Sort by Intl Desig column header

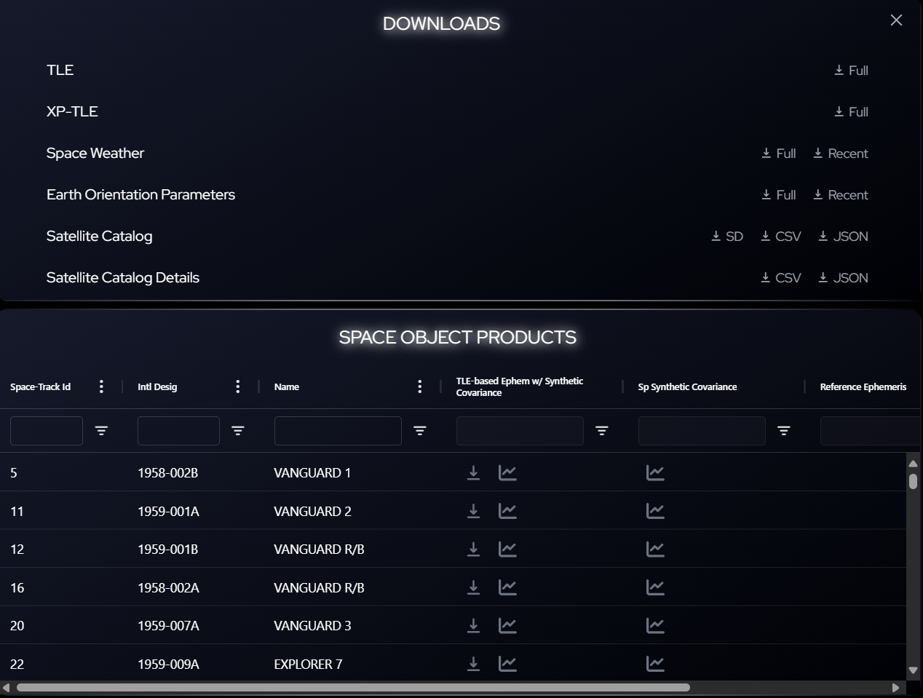pos(157,386)
